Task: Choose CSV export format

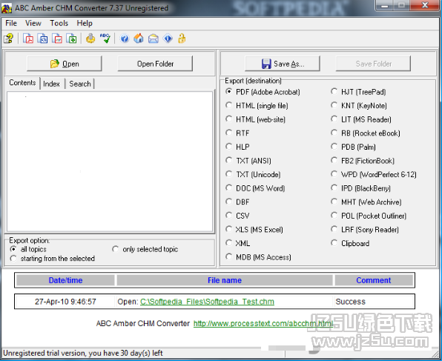Action: pyautogui.click(x=238, y=216)
